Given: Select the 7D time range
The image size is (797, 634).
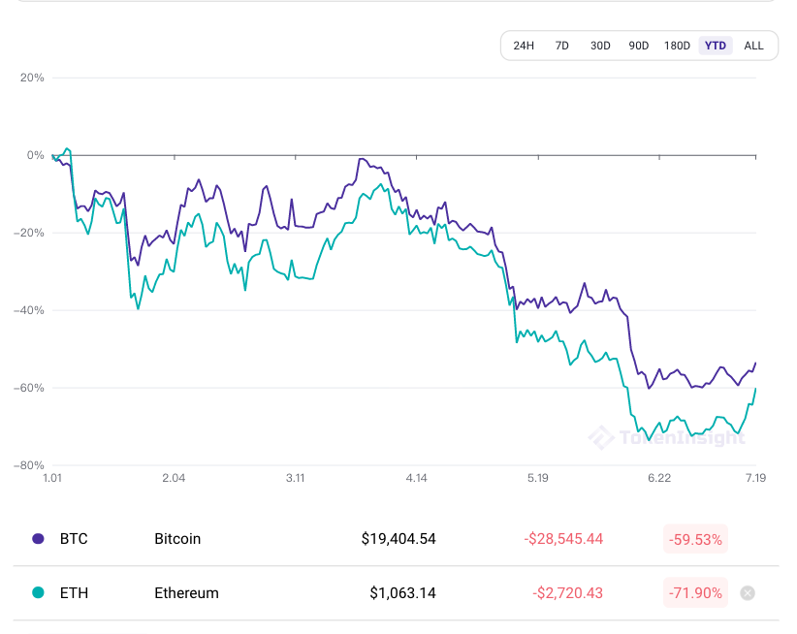Looking at the screenshot, I should click(561, 46).
